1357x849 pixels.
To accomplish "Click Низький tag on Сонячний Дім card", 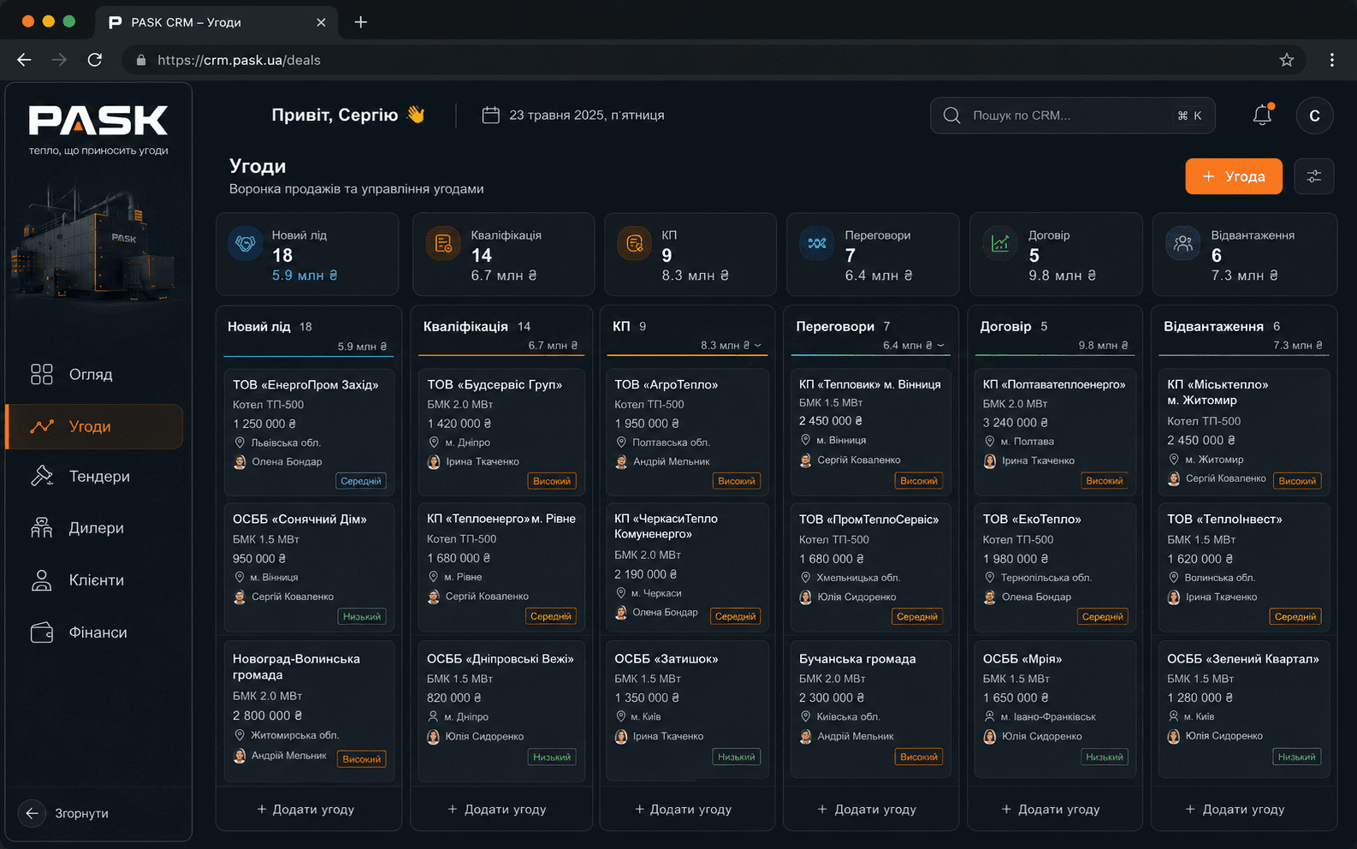I will pyautogui.click(x=362, y=616).
